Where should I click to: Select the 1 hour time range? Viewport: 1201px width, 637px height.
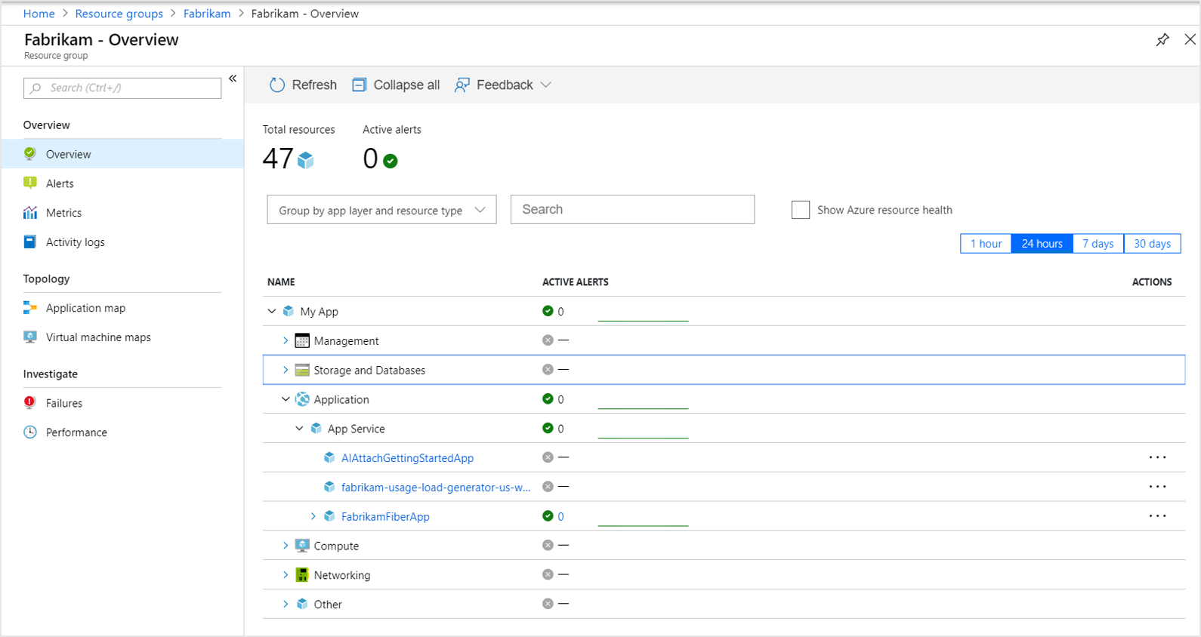(986, 244)
